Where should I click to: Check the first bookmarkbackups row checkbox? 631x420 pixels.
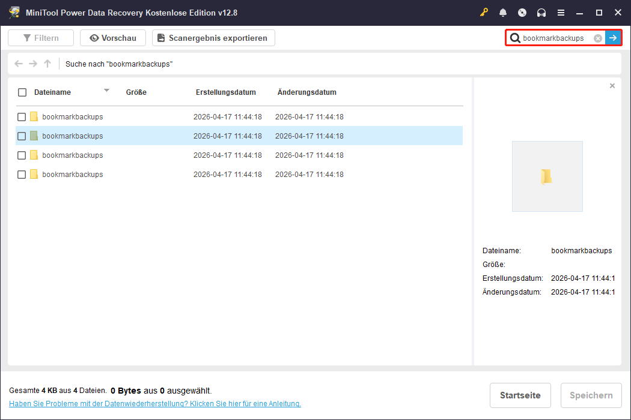point(22,117)
